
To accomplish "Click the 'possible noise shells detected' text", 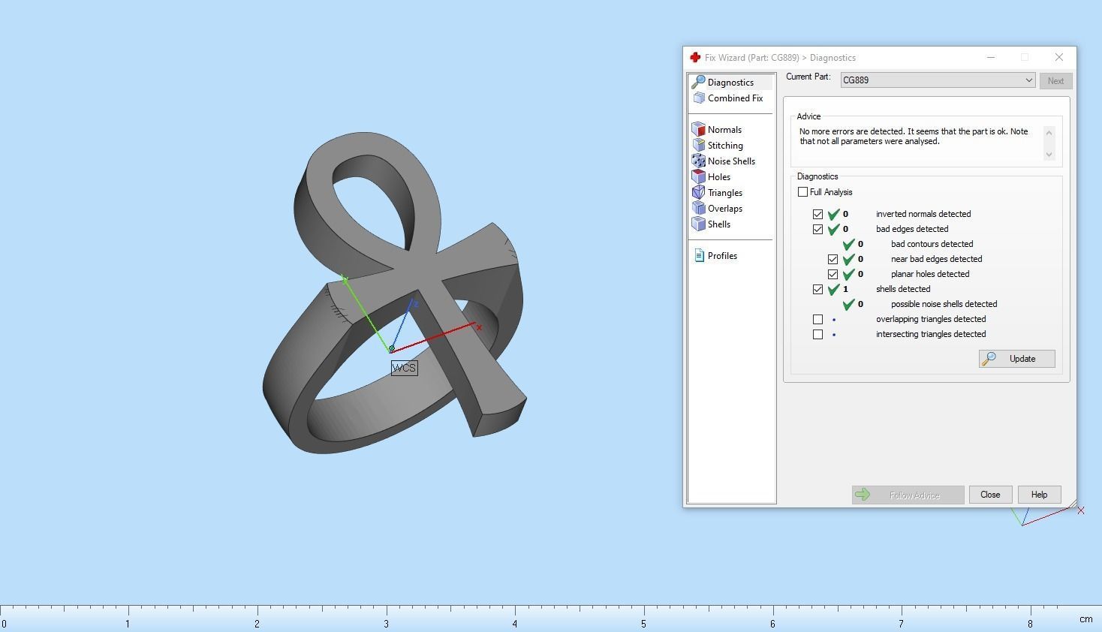I will [944, 304].
